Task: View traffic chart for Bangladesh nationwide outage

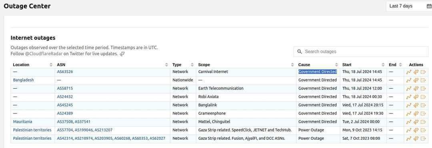Action: click(408, 80)
